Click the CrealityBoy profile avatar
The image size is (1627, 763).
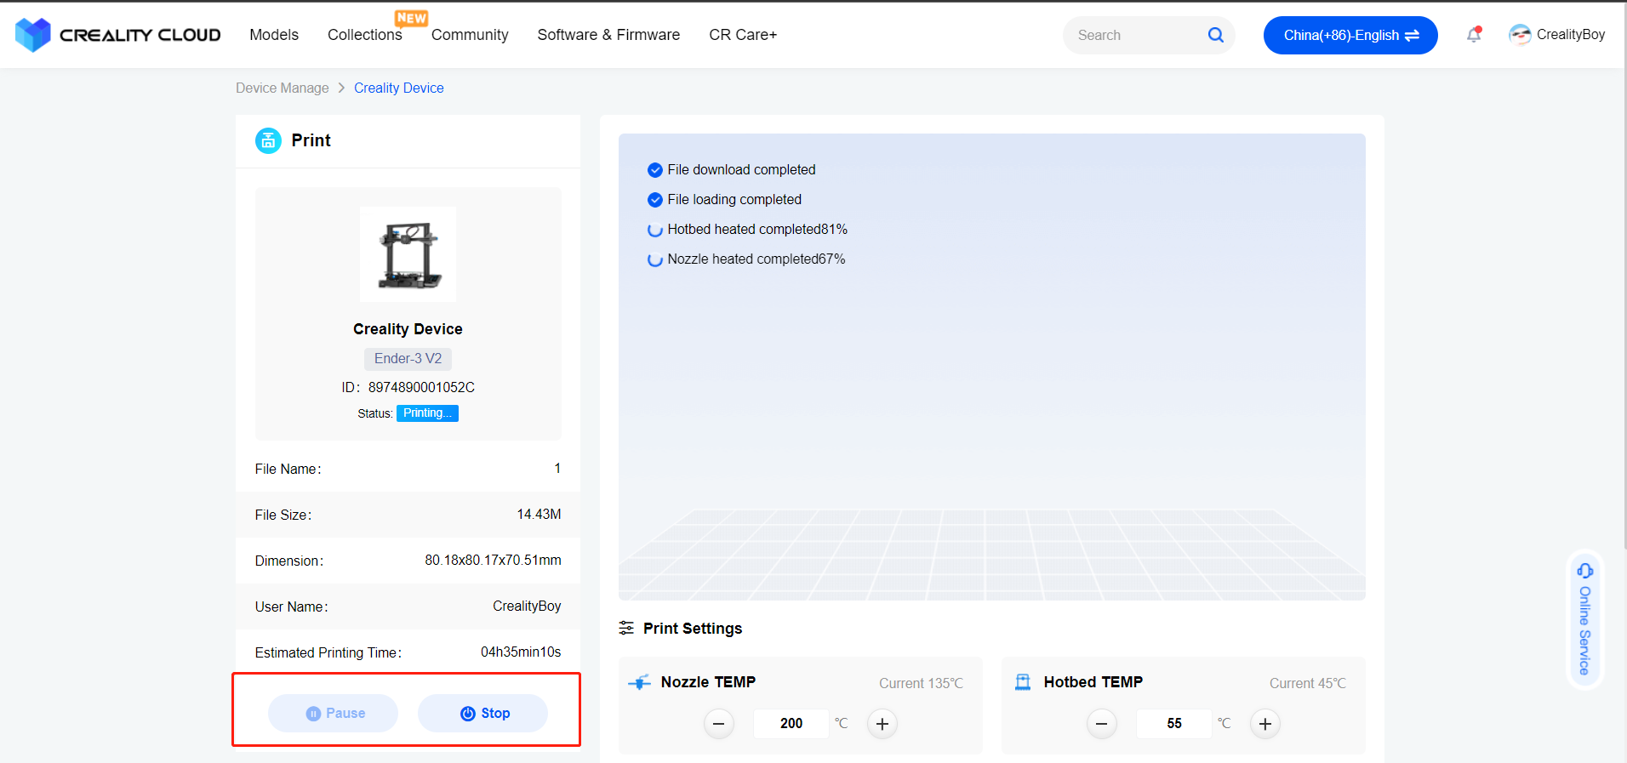pos(1519,35)
